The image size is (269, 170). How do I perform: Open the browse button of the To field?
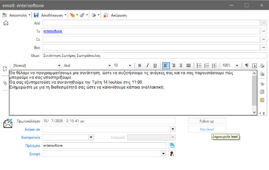tap(264, 31)
